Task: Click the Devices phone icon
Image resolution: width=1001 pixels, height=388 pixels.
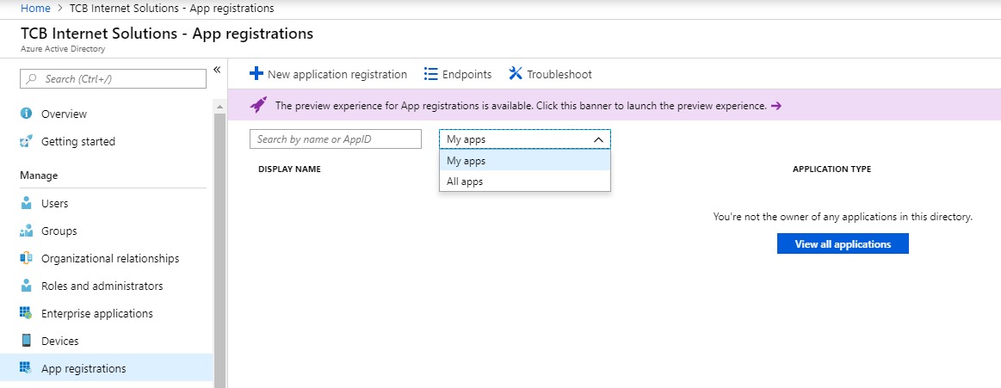Action: pyautogui.click(x=26, y=341)
